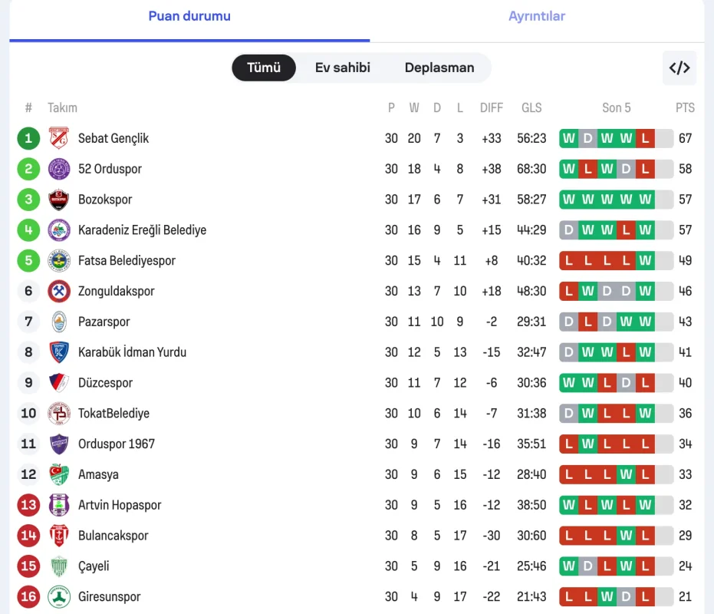This screenshot has width=714, height=614.
Task: Show Deplasman standings only
Action: pos(439,68)
